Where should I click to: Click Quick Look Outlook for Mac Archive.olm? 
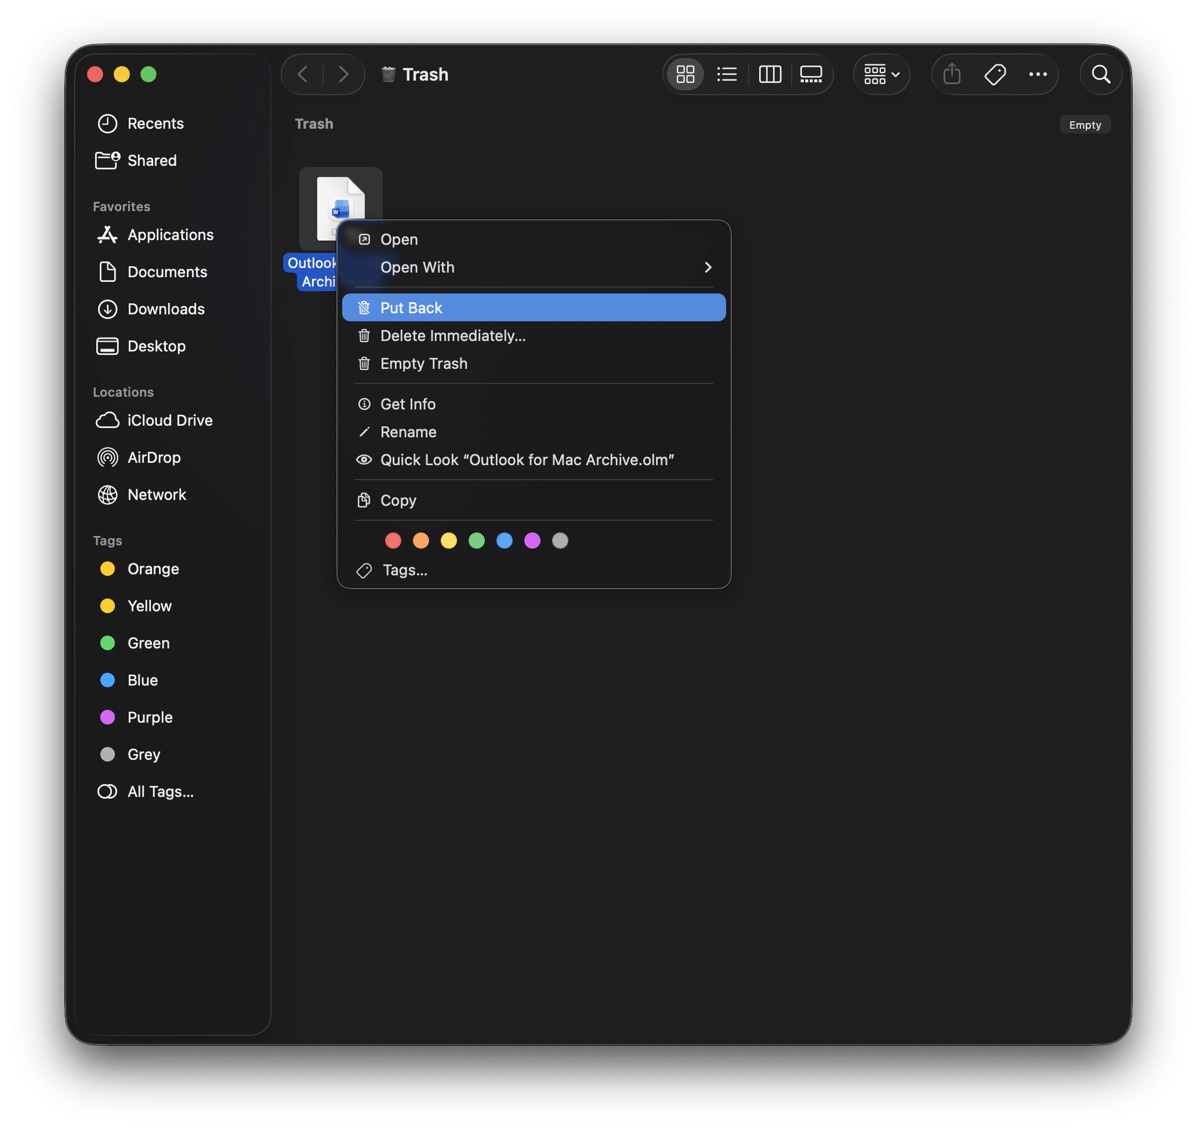pos(527,460)
